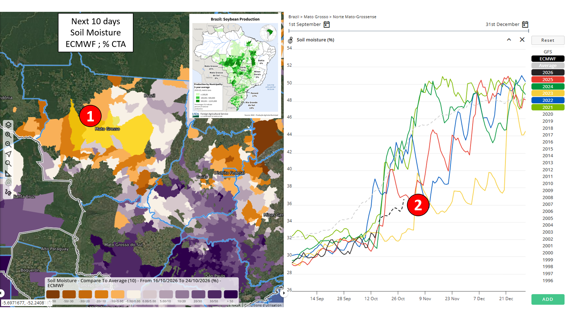Toggle the 2026 series

(x=548, y=73)
